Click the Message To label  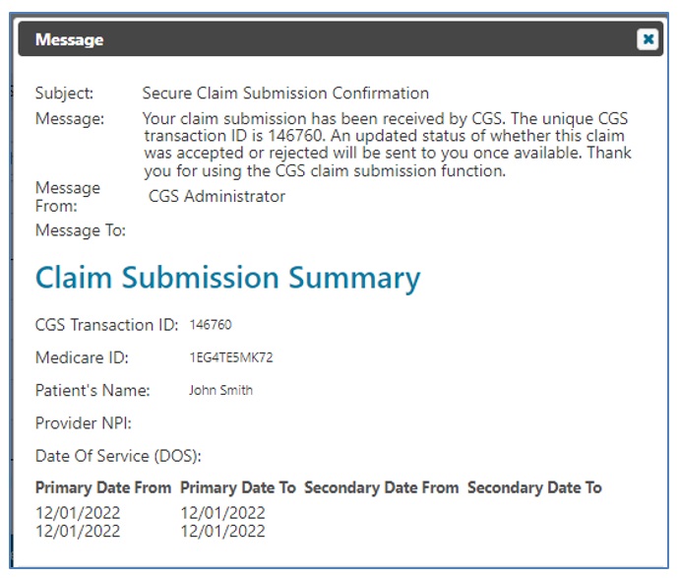pyautogui.click(x=81, y=230)
